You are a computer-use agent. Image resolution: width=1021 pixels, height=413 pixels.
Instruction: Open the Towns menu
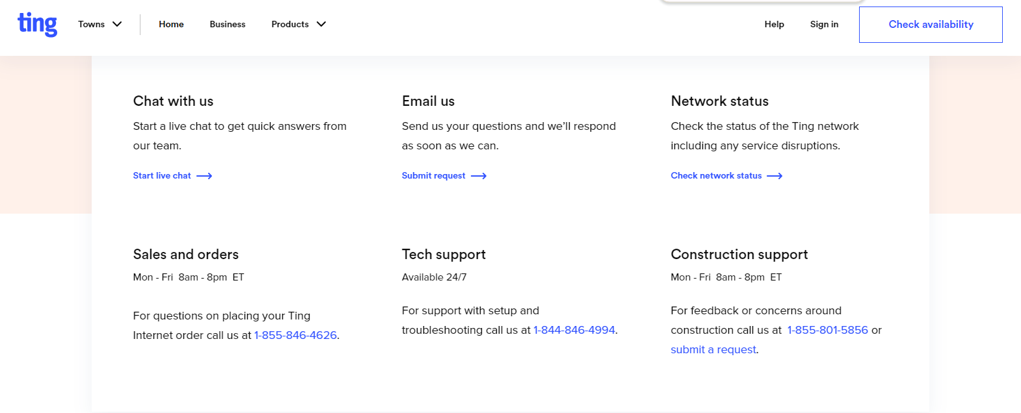tap(92, 24)
